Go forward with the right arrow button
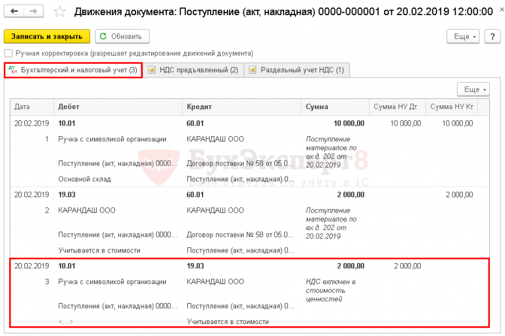 pos(34,11)
